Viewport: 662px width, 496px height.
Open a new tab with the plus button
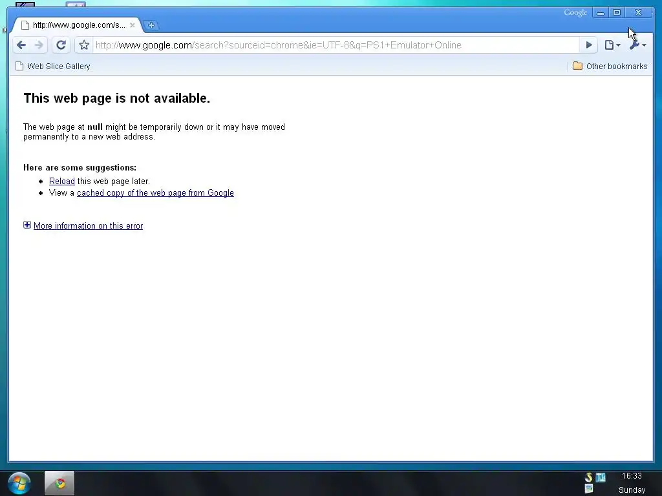point(151,25)
